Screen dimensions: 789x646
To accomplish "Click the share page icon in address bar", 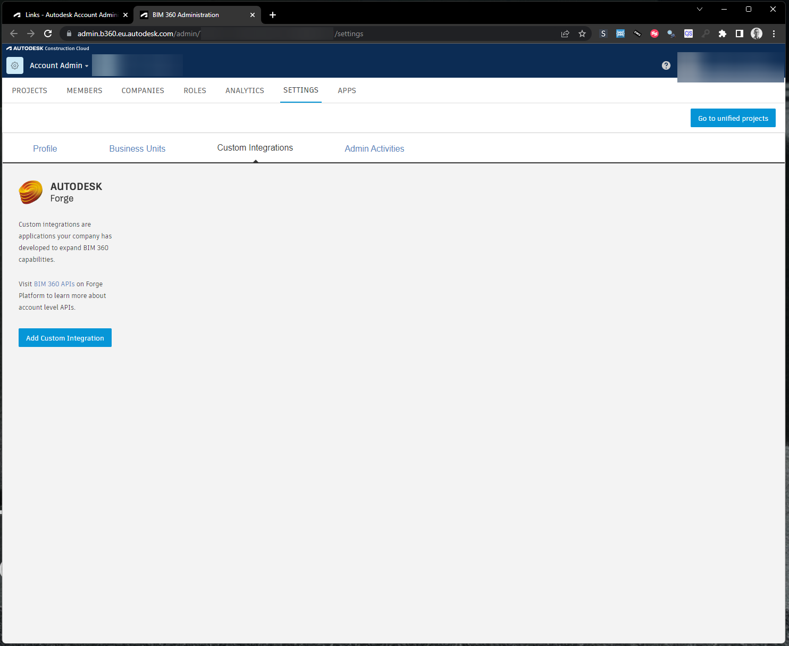I will tap(565, 34).
